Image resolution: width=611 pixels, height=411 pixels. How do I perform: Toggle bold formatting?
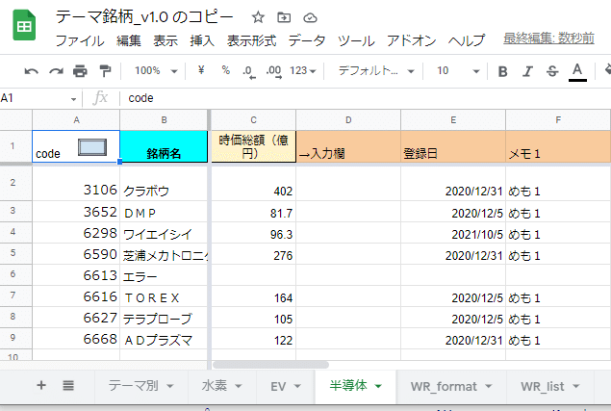[502, 71]
